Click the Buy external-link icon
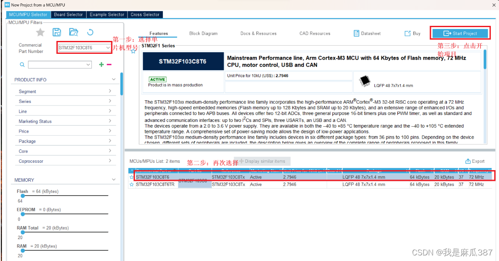Image resolution: width=499 pixels, height=261 pixels. click(407, 34)
